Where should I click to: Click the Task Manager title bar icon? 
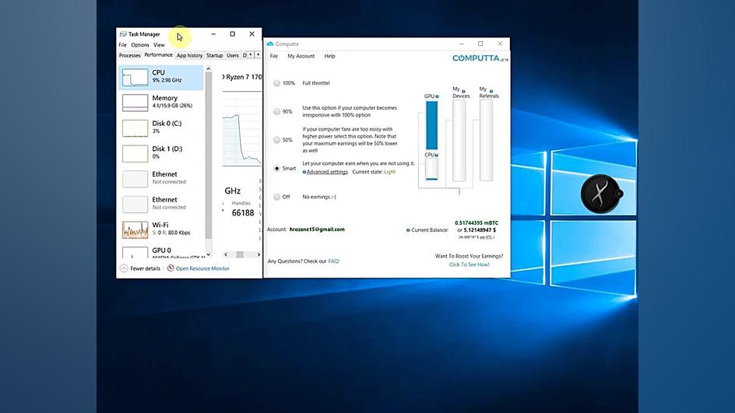tap(123, 34)
